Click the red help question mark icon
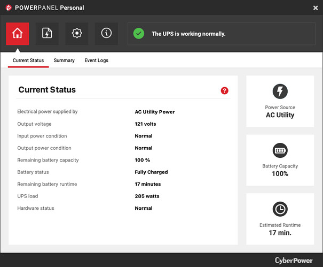 pos(224,91)
